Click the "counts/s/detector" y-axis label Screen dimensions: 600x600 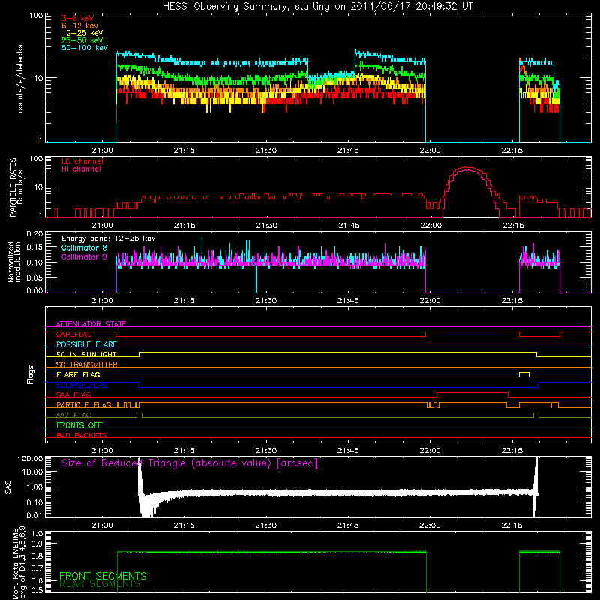pos(20,78)
